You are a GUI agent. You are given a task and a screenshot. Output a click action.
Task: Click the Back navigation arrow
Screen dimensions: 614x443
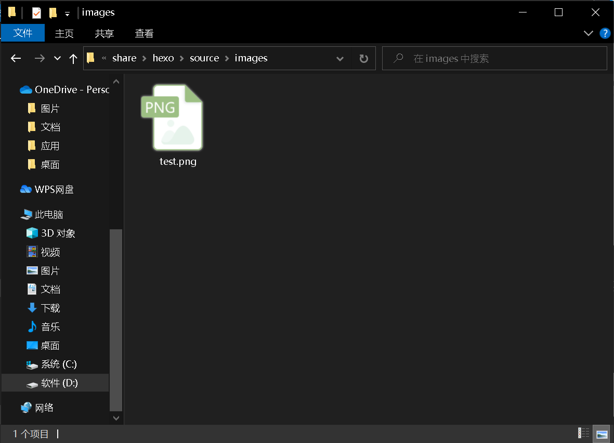16,58
